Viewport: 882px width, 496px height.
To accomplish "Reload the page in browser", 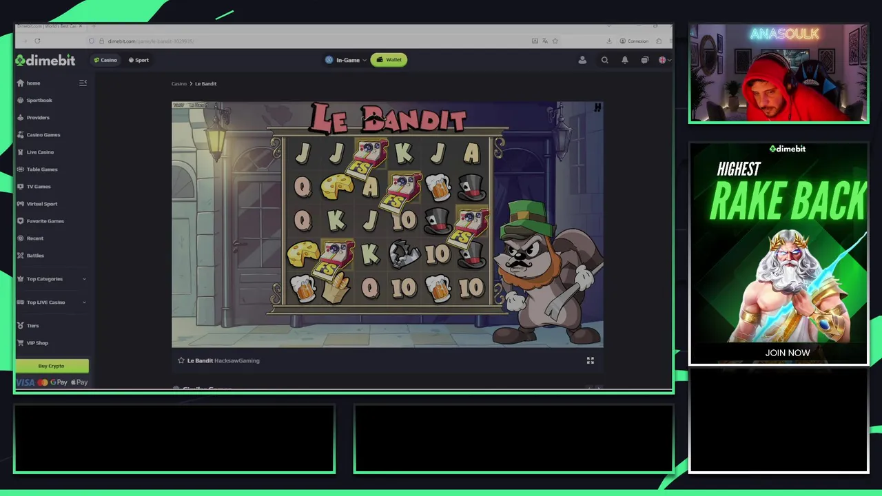I will pyautogui.click(x=37, y=41).
